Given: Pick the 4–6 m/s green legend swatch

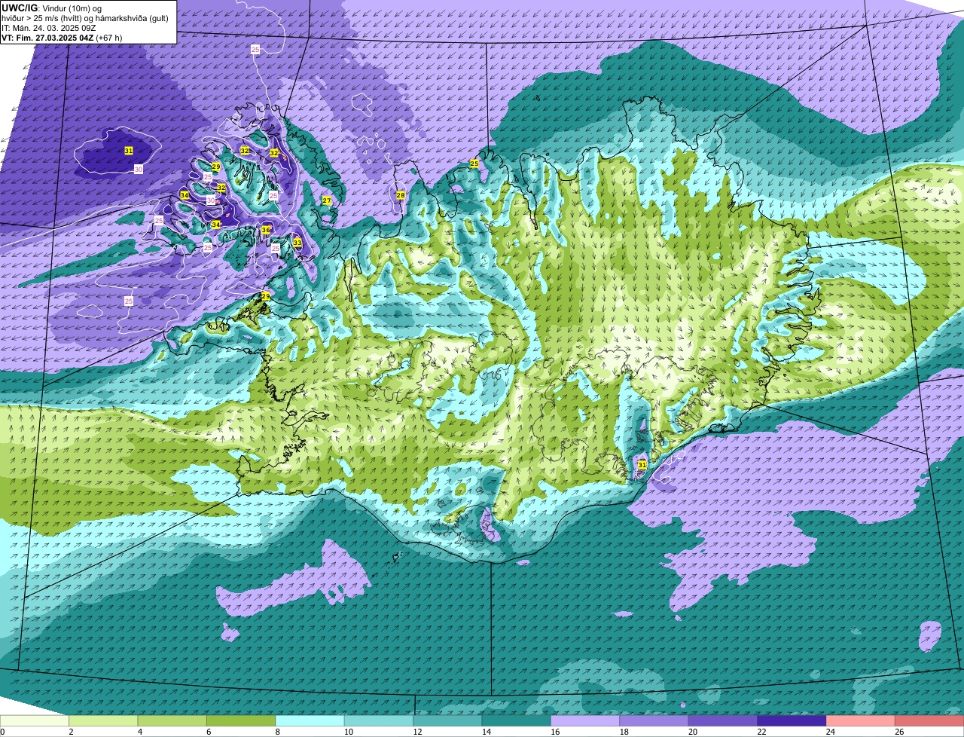Looking at the screenshot, I should pos(172,720).
